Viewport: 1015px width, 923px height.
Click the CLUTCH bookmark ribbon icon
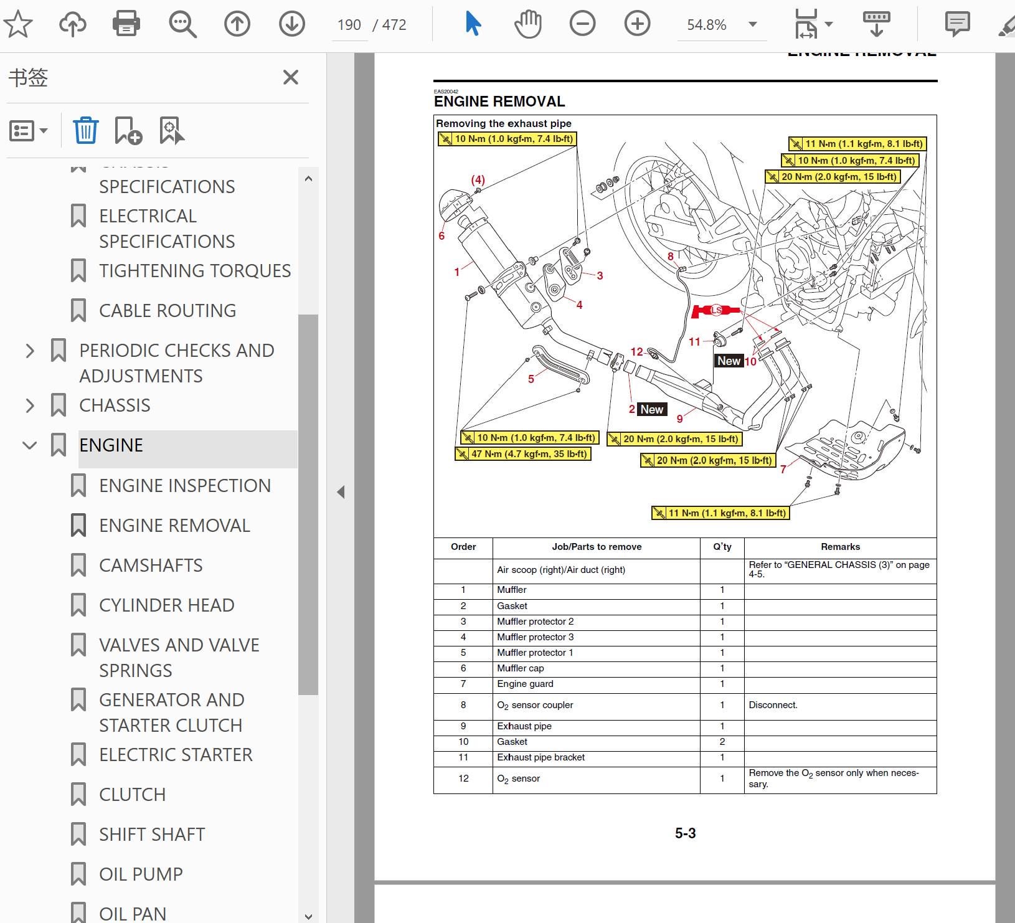pyautogui.click(x=78, y=794)
